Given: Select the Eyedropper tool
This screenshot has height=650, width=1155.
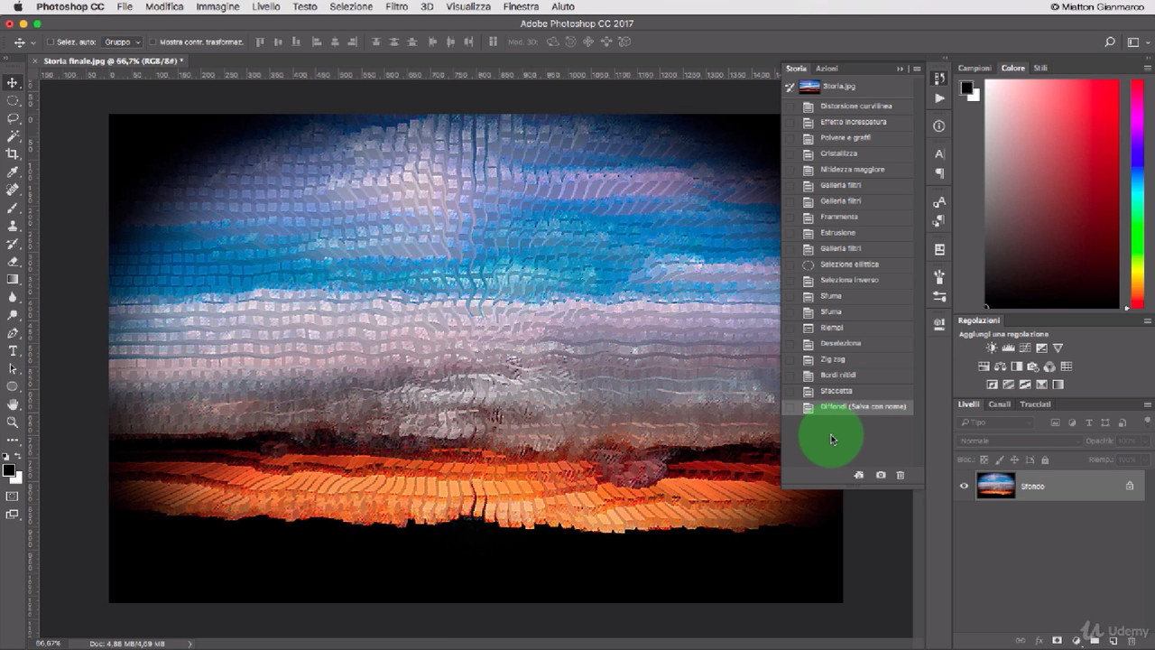Looking at the screenshot, I should tap(13, 172).
